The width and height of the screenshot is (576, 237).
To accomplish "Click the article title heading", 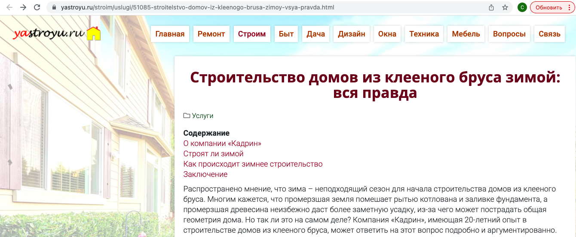I will click(375, 85).
